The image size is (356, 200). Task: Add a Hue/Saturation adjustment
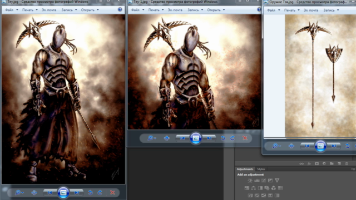tap(247, 188)
